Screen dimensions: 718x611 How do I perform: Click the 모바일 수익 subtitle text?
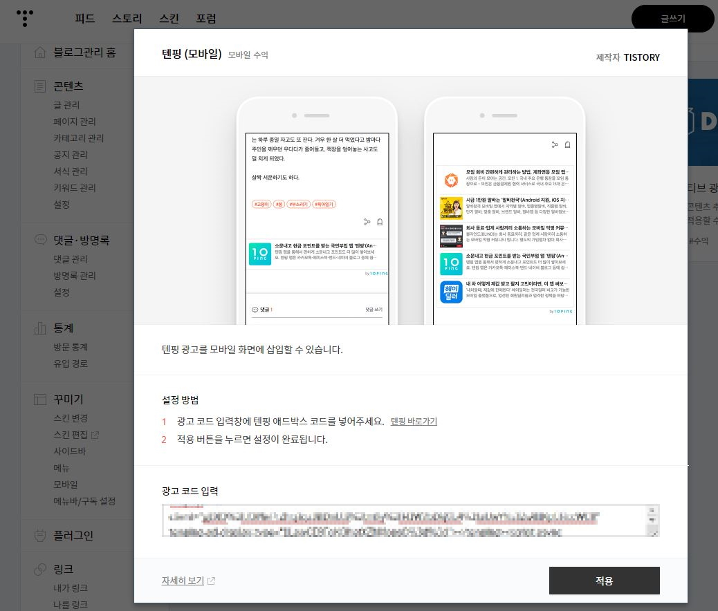[x=248, y=55]
